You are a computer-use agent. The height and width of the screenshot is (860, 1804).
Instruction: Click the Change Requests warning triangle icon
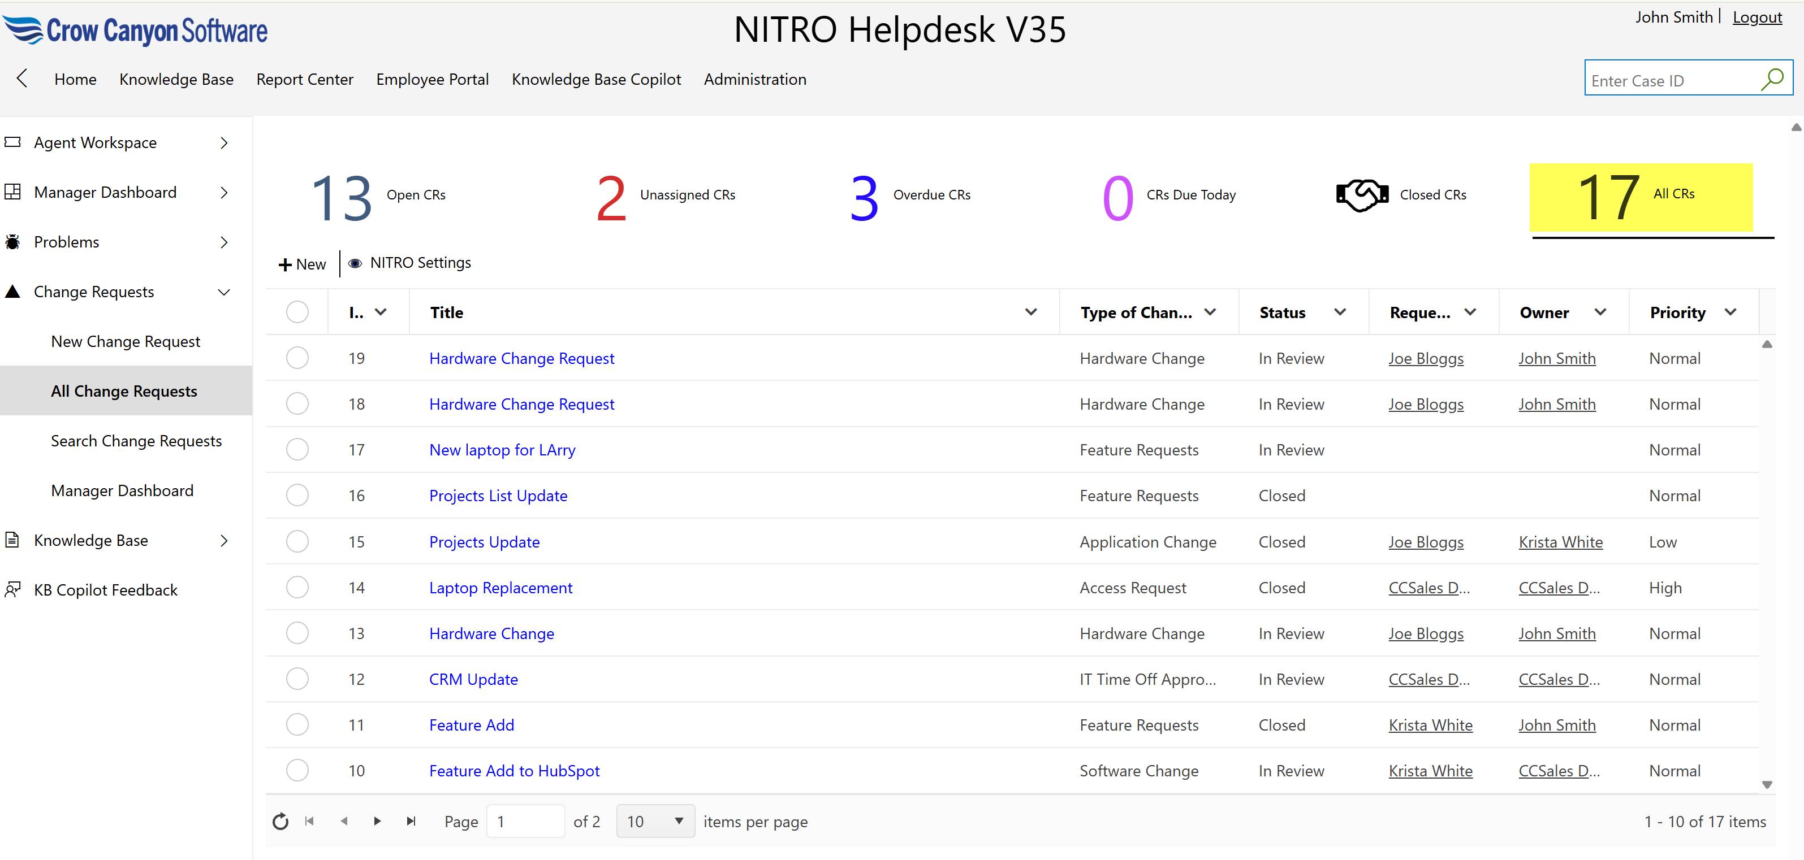[12, 291]
